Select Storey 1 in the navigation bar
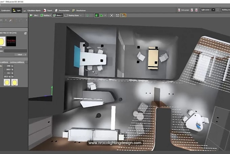230x154 pixels. click(x=58, y=16)
